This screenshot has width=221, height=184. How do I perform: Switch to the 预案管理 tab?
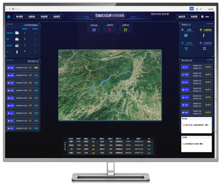coord(44,17)
